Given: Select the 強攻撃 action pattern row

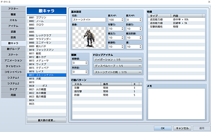Looking at the screenshot, I should pos(107,91).
